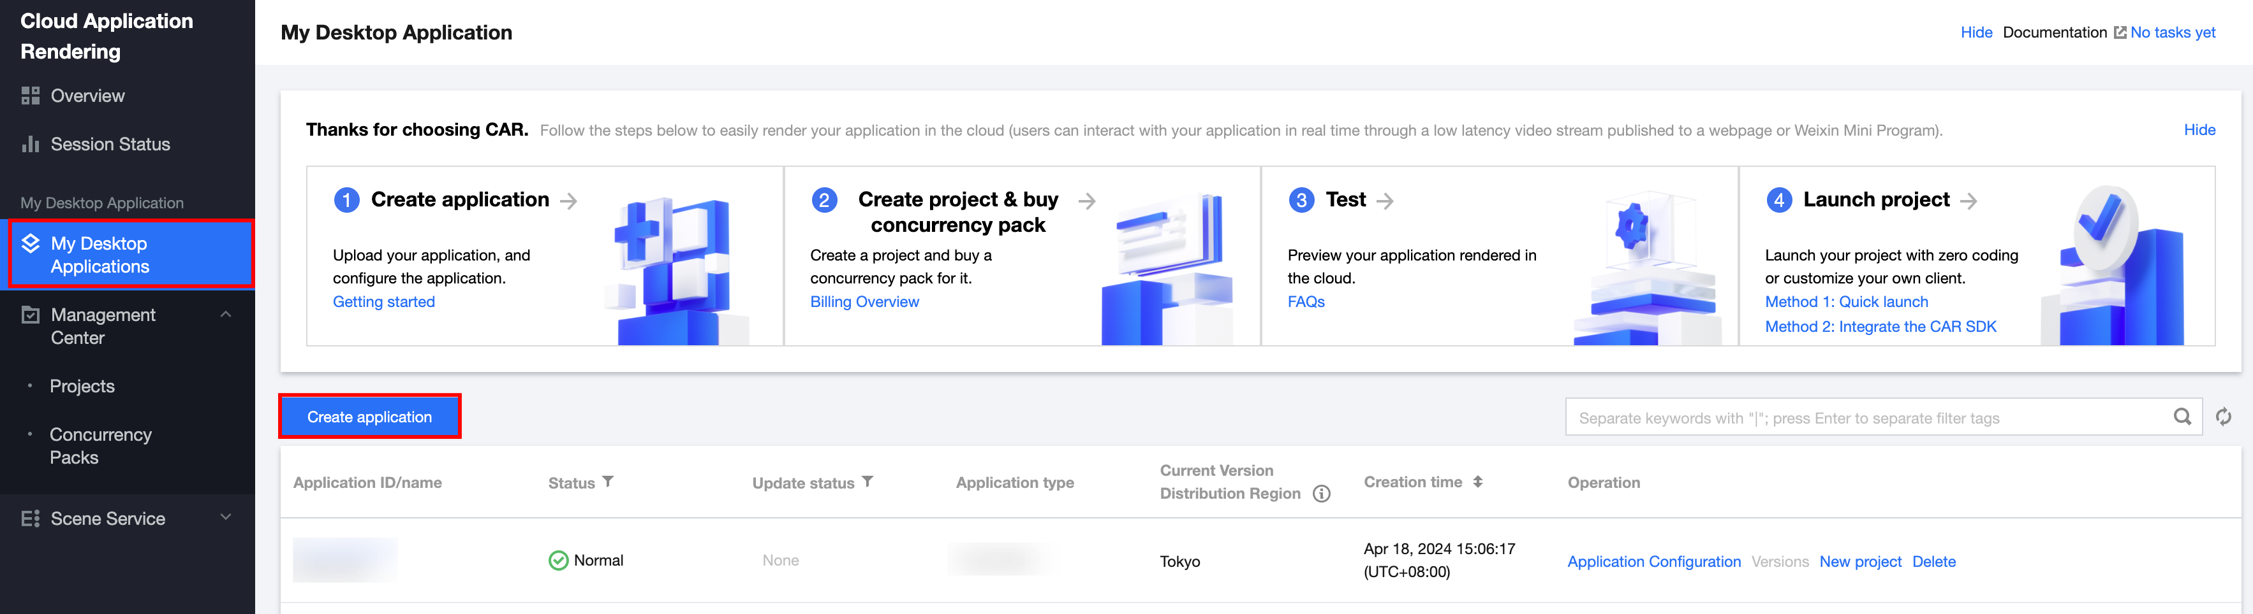Screen dimensions: 2253x614
Task: Filter by Update status column
Action: click(x=868, y=482)
